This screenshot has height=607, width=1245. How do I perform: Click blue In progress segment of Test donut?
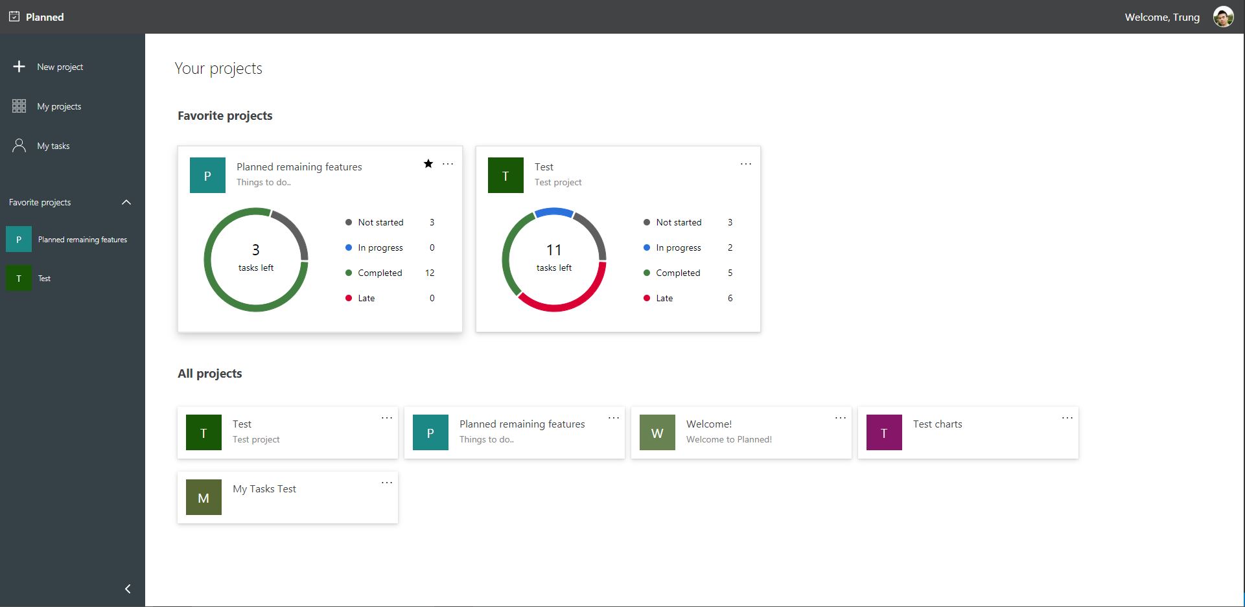click(554, 211)
